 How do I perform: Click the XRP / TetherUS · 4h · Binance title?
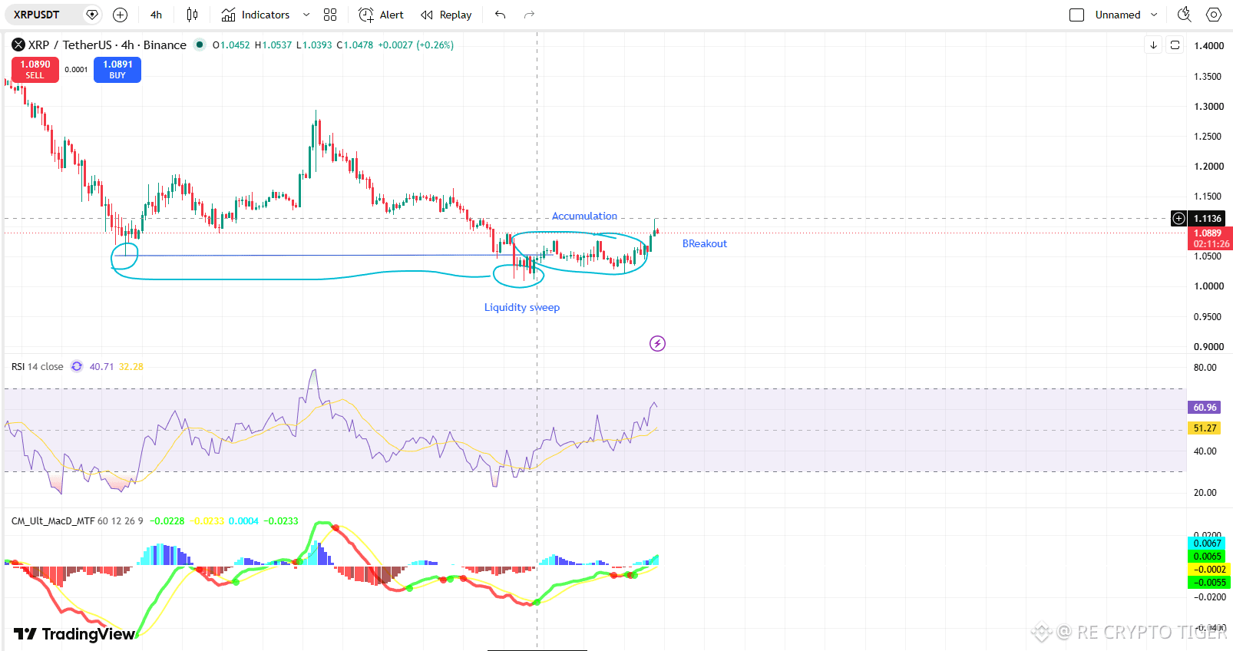(x=107, y=45)
